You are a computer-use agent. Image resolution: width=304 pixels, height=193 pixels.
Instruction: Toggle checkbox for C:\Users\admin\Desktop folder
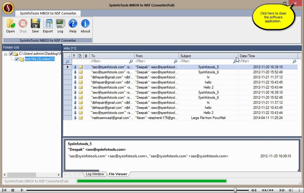[x=11, y=54]
